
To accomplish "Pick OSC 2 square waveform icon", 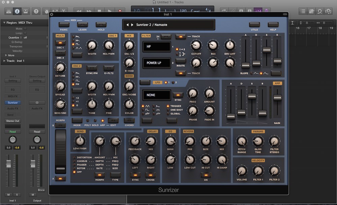I will click(78, 81).
